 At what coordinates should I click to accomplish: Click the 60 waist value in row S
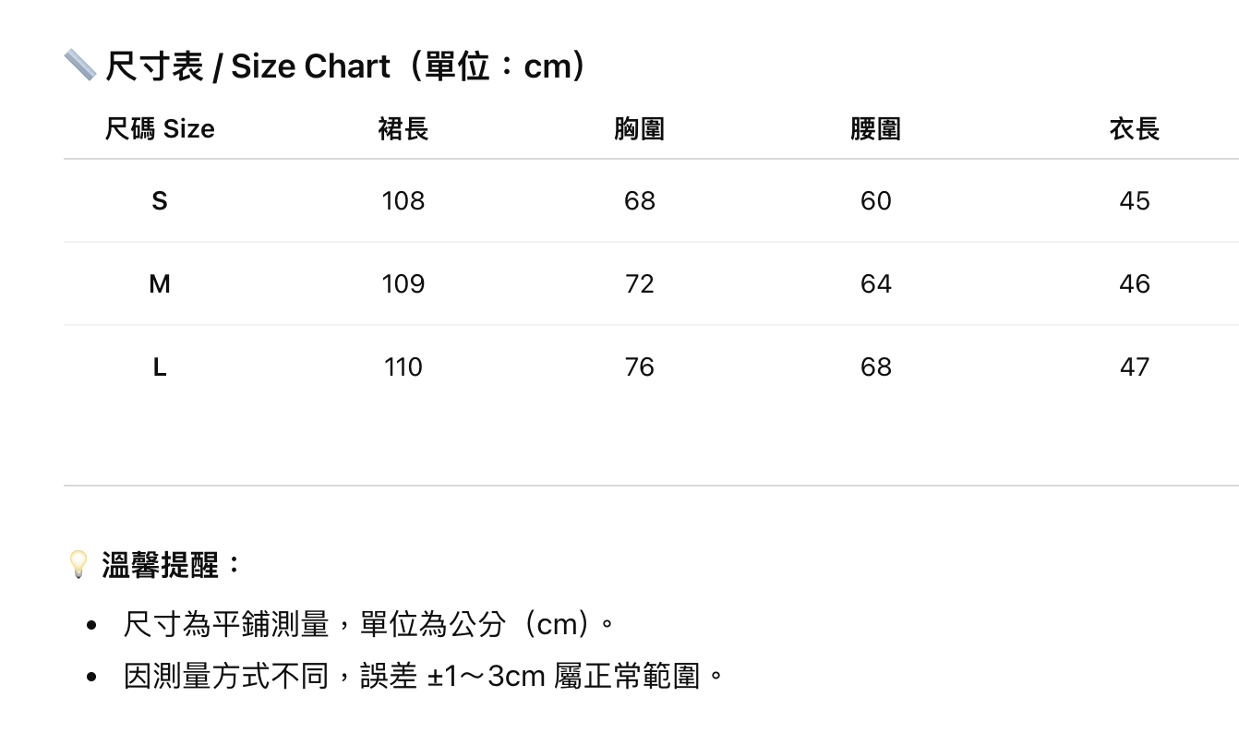pos(875,200)
